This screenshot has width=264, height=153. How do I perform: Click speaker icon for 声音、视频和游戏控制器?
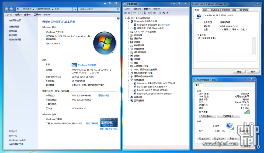click(132, 69)
